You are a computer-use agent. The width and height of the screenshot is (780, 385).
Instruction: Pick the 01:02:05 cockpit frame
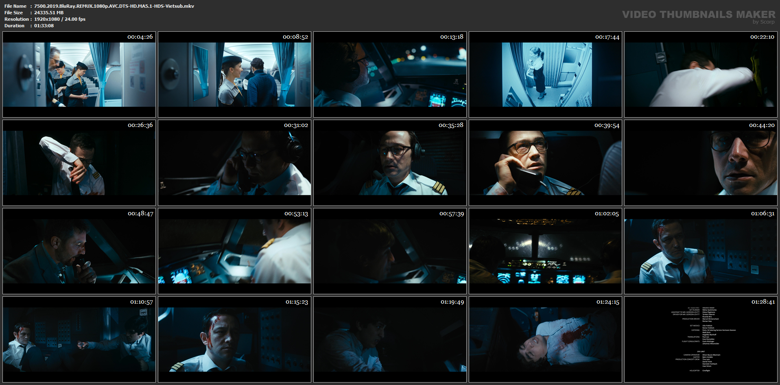pyautogui.click(x=545, y=251)
